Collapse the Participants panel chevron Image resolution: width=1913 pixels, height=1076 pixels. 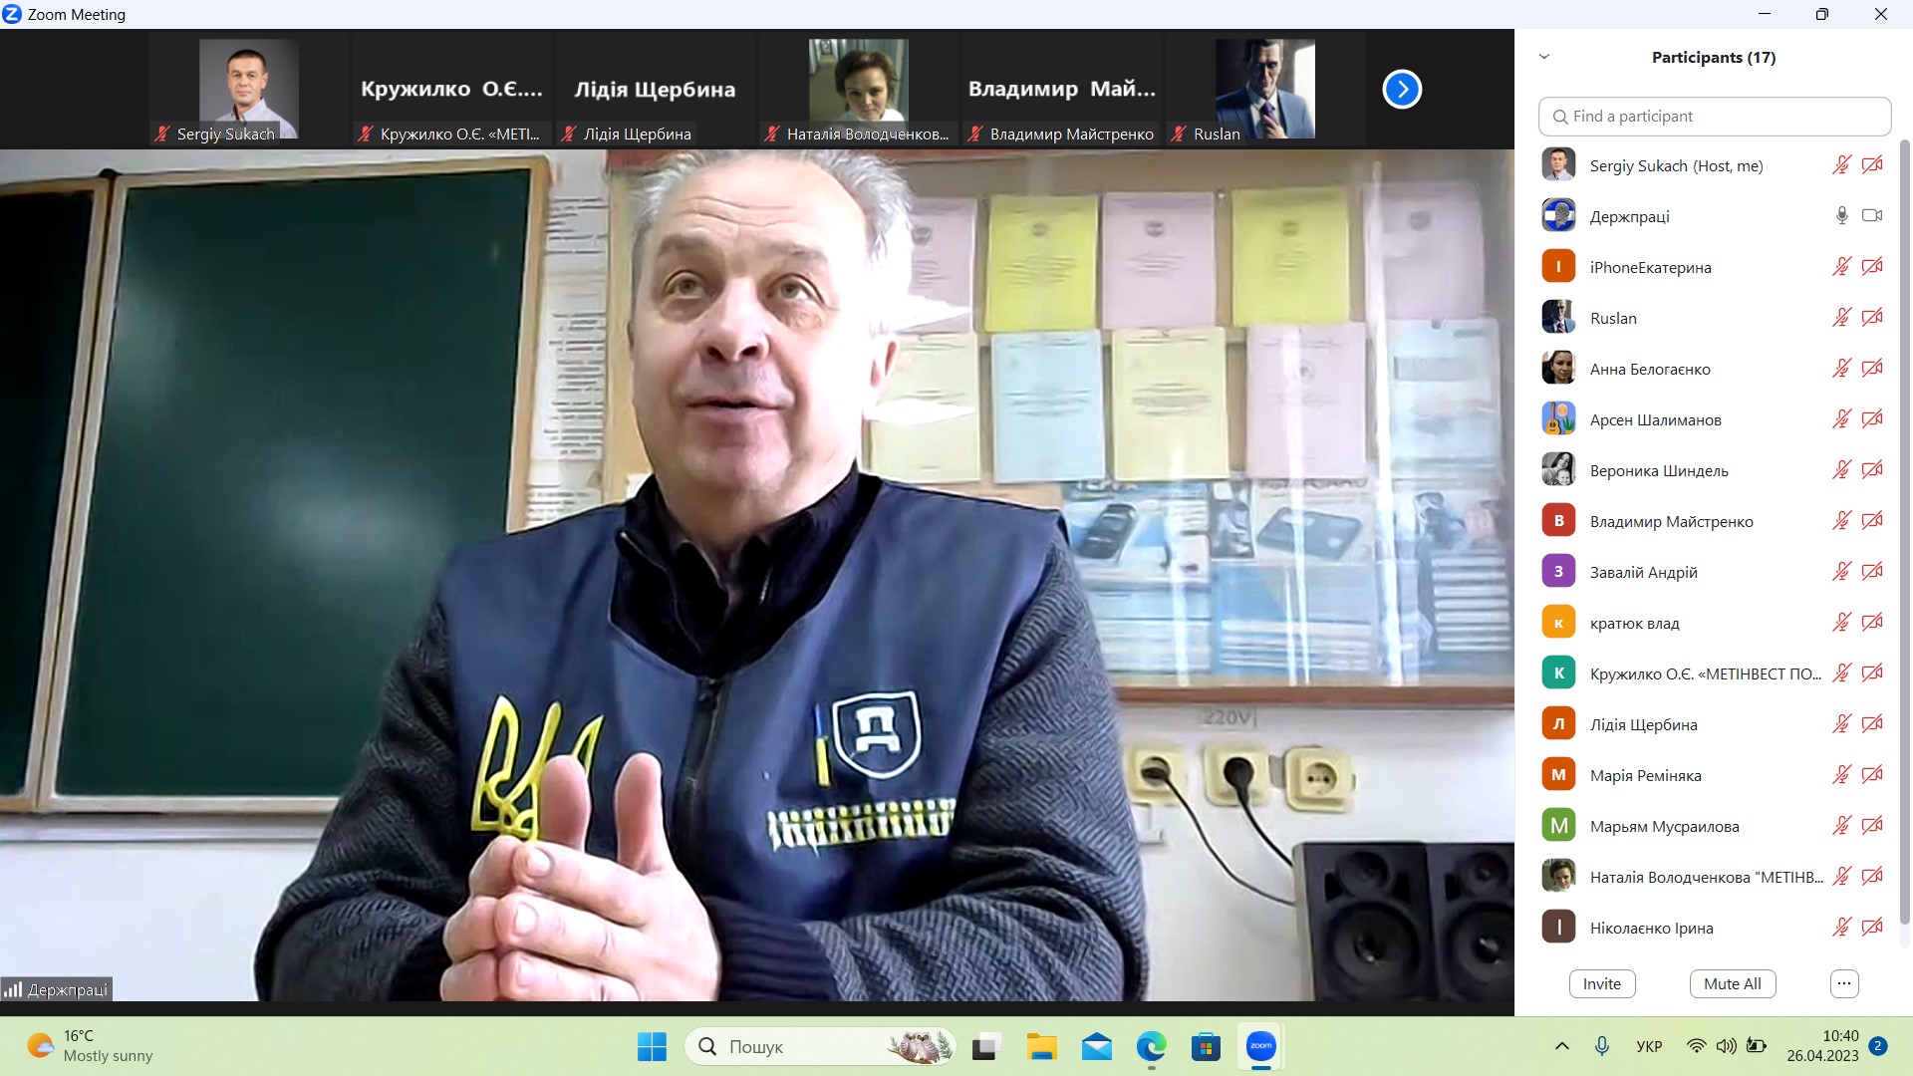[1544, 57]
